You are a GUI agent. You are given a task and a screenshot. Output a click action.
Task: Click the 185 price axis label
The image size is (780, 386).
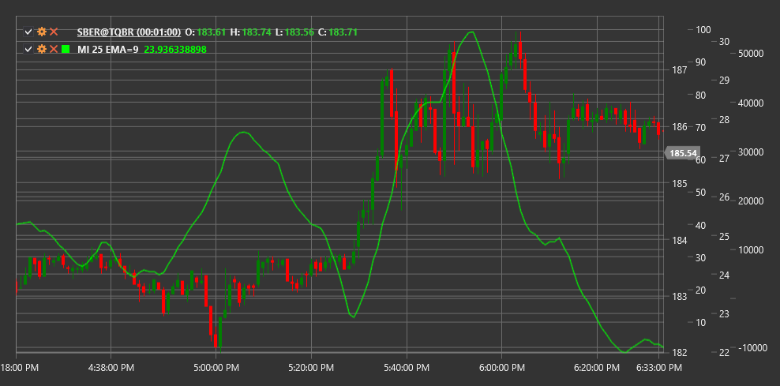679,184
